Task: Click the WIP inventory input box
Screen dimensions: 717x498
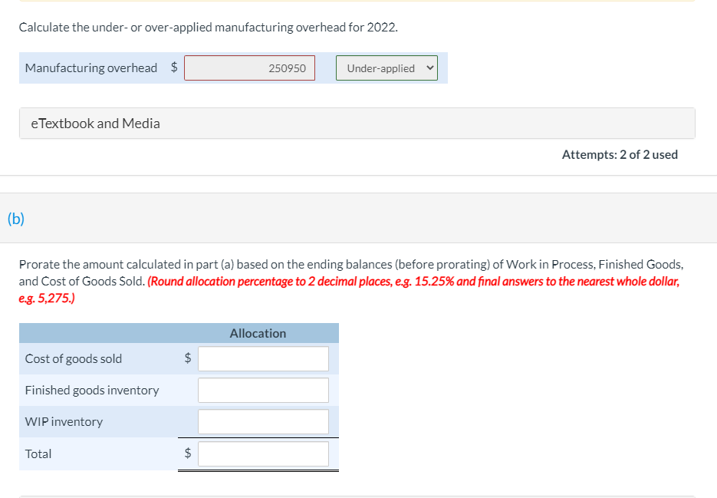Action: (263, 421)
